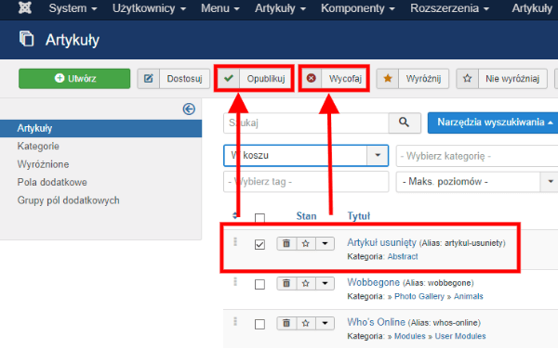Click the magnifier search button

405,122
